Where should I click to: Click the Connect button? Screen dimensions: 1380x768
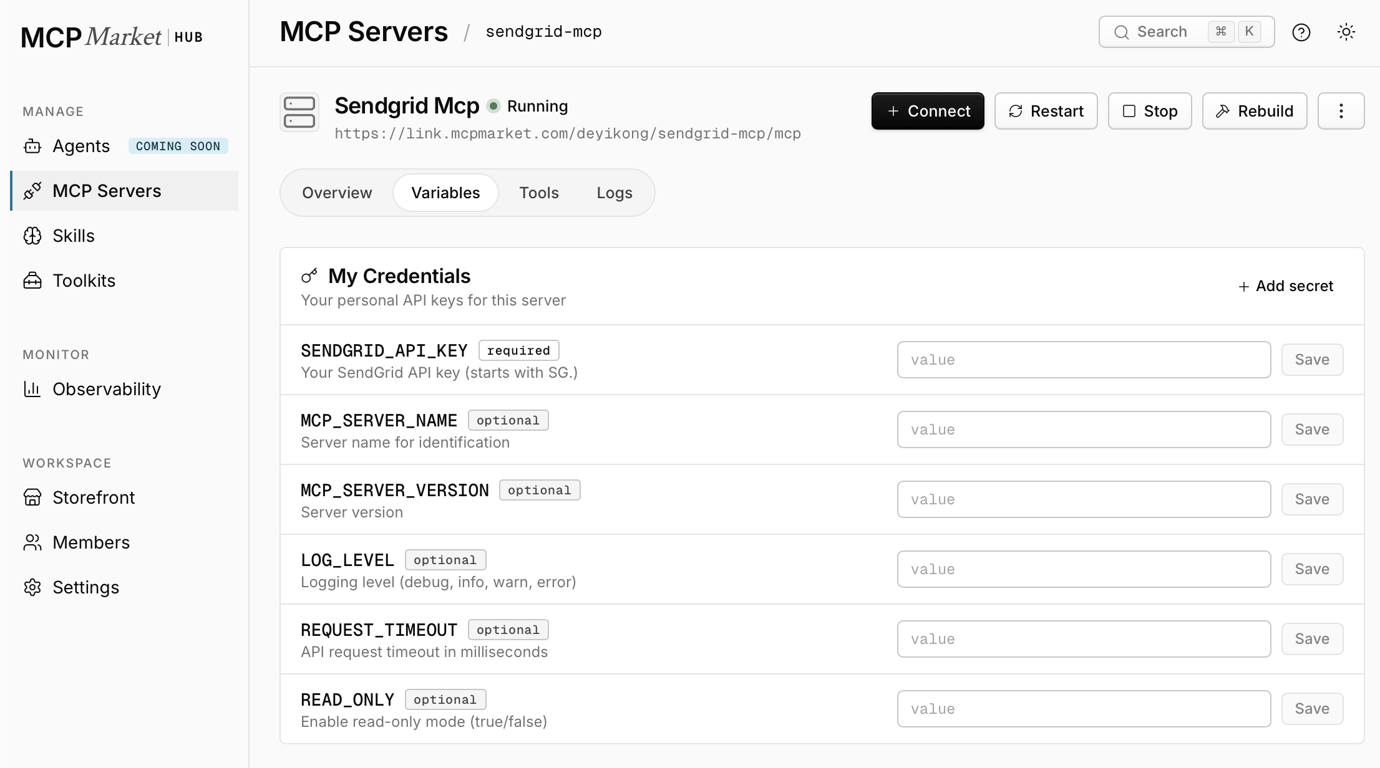pos(928,111)
